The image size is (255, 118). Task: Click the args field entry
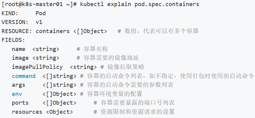[44, 85]
